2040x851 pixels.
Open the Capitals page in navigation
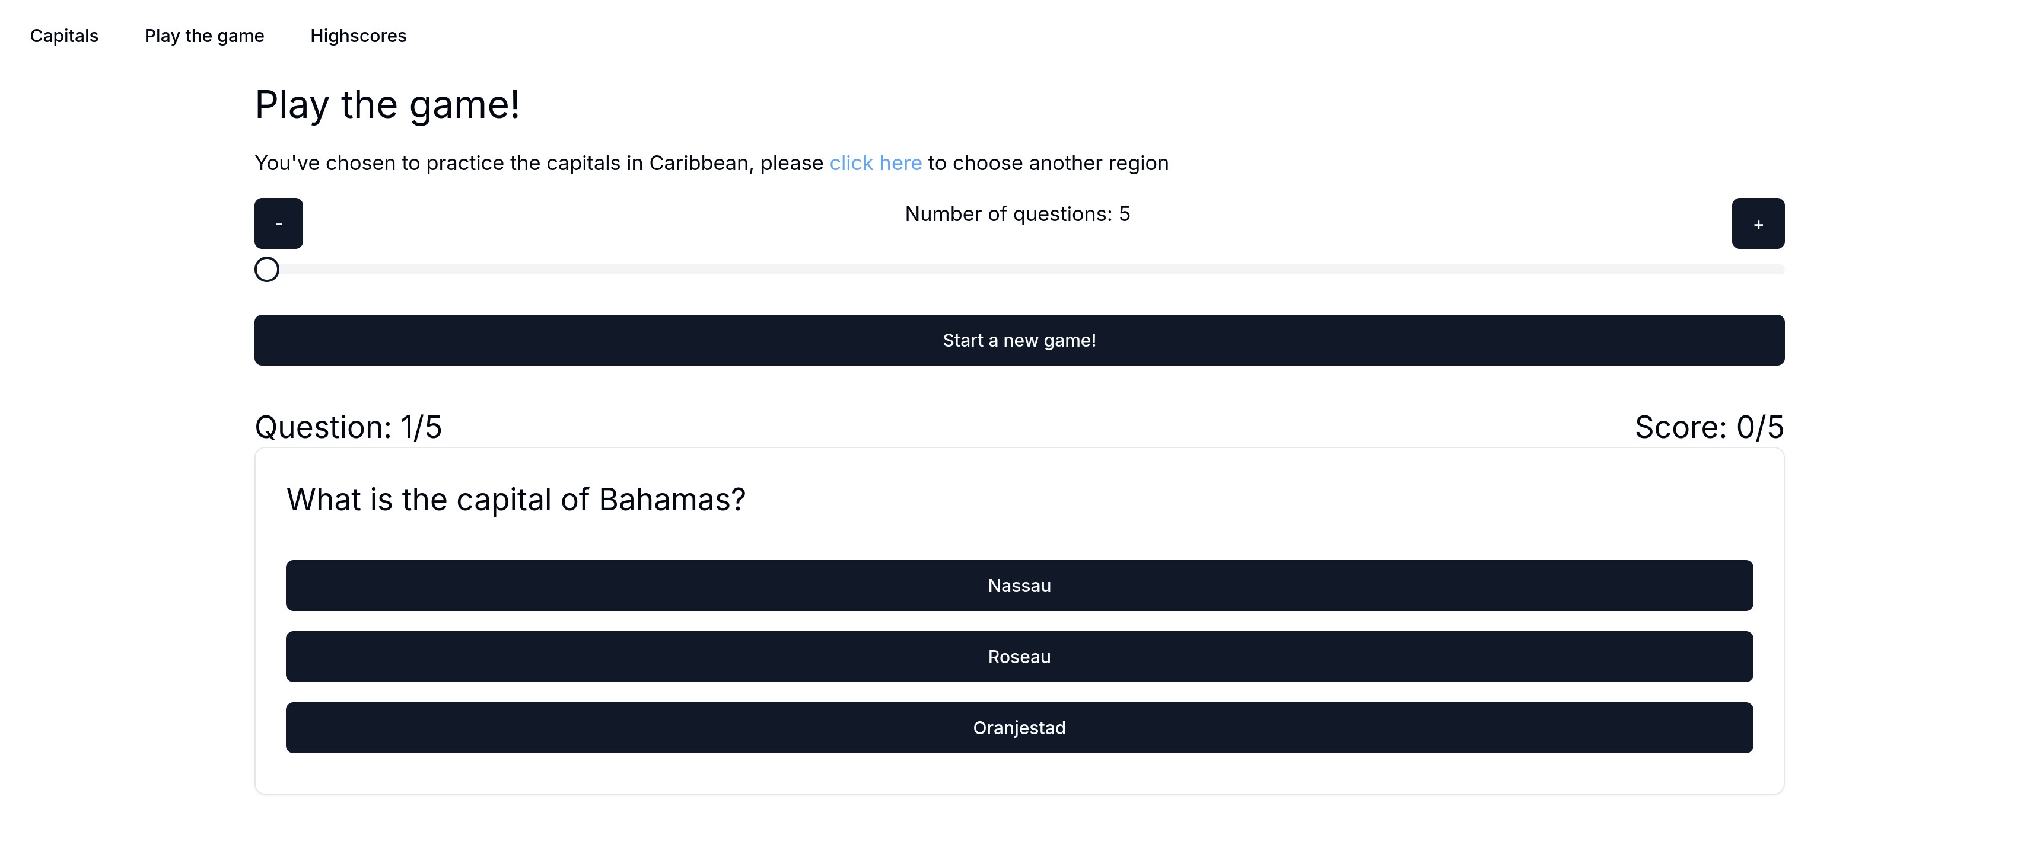click(x=64, y=36)
